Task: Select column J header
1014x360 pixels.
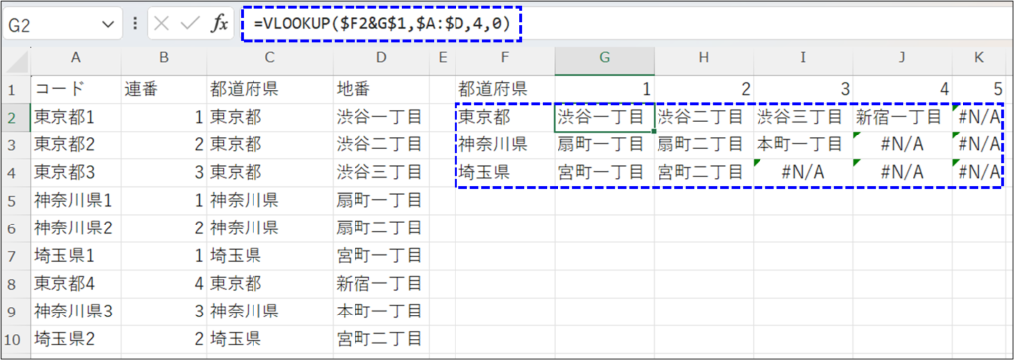Action: [902, 58]
